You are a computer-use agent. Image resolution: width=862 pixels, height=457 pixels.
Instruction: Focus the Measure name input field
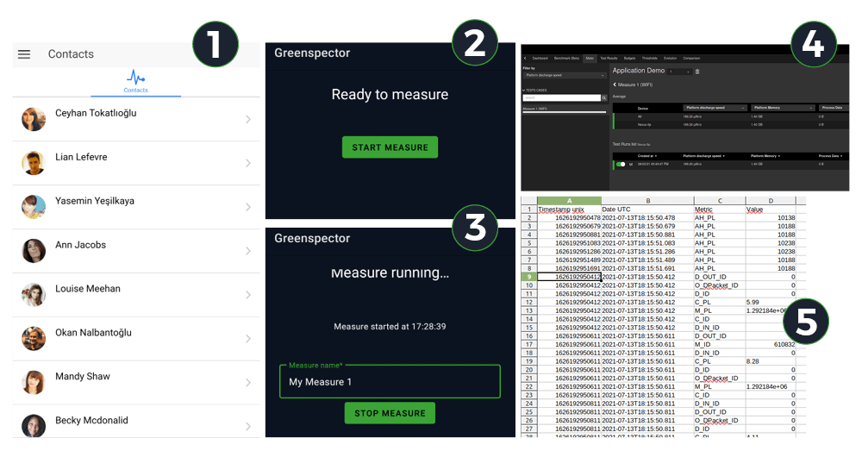[390, 382]
